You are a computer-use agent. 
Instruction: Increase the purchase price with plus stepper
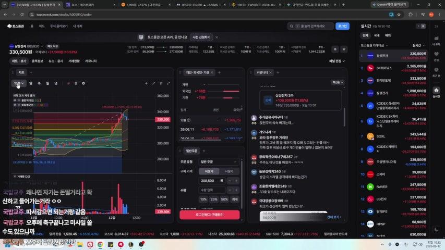236,181
